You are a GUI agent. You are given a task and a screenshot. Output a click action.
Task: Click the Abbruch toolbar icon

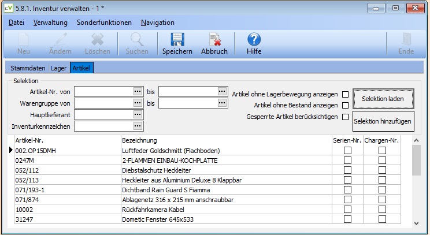(215, 40)
